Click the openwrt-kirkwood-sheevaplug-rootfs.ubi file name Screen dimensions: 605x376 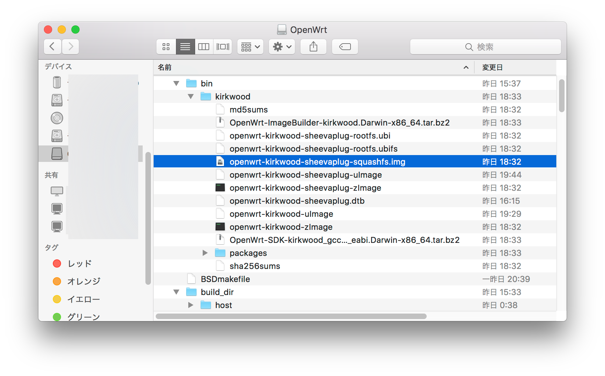pos(310,136)
